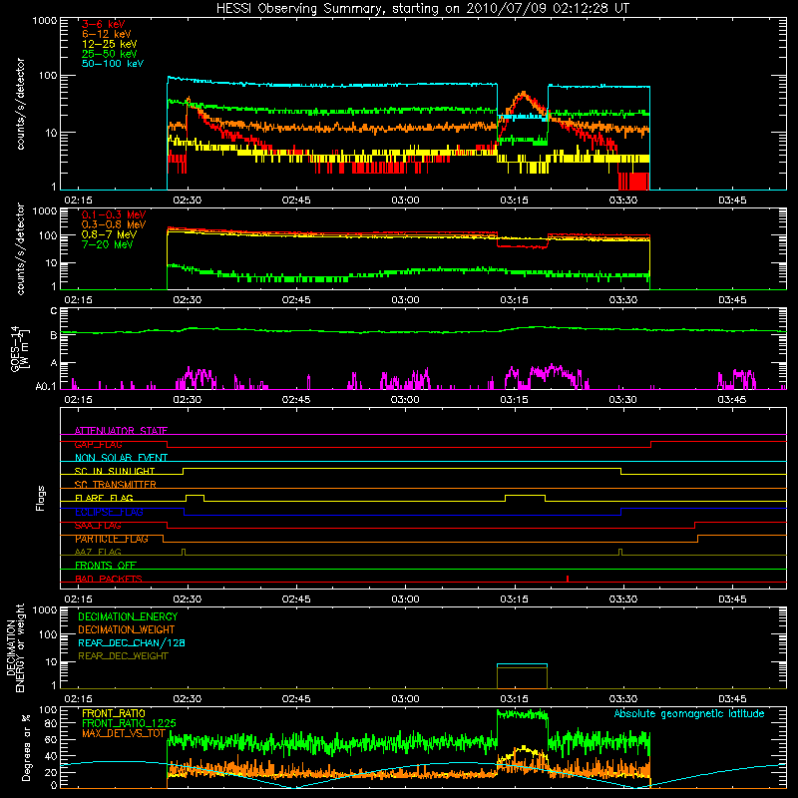Viewport: 798px width, 798px height.
Task: Click the 03:45 tick under the Flags panel
Action: pyautogui.click(x=732, y=599)
